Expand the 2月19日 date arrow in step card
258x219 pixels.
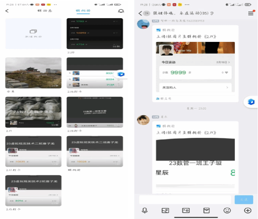pyautogui.click(x=229, y=62)
